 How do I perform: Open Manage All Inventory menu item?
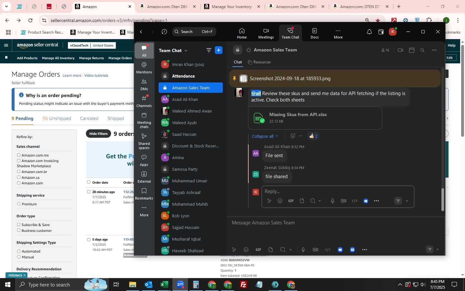(x=58, y=58)
